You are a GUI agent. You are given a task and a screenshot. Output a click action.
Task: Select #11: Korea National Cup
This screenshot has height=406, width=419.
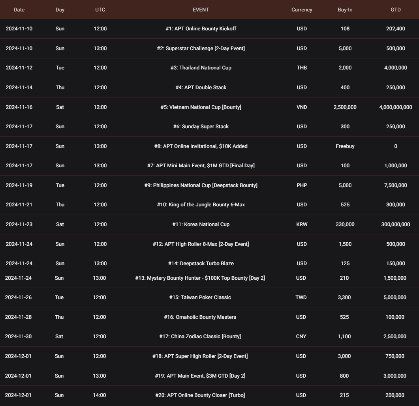(201, 225)
